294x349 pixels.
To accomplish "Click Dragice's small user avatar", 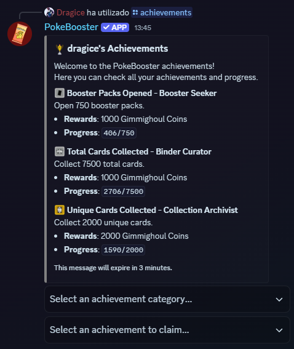I will pyautogui.click(x=49, y=12).
